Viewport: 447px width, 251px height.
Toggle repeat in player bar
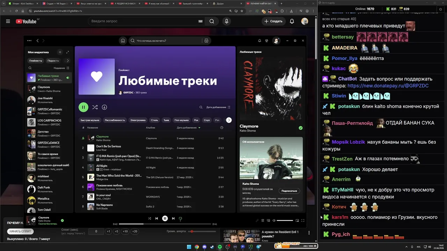pos(181,219)
